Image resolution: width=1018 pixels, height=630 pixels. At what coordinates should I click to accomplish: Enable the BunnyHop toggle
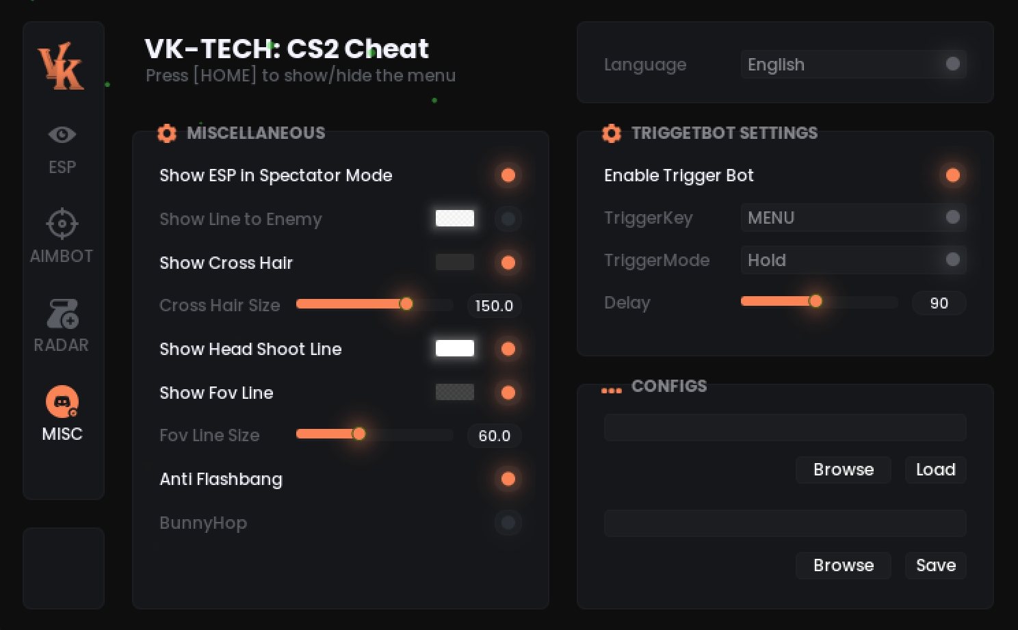508,523
